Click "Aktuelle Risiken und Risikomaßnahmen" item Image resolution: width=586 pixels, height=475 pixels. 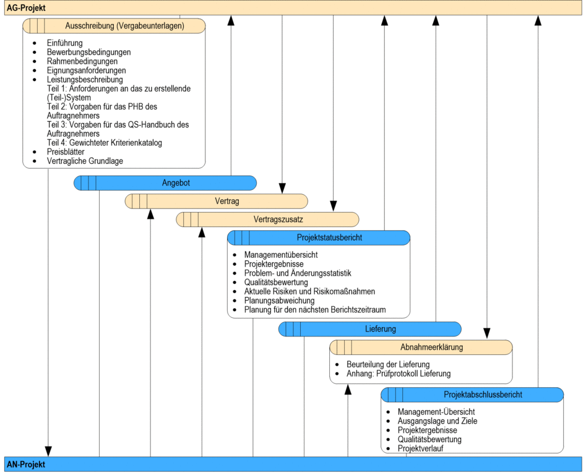309,291
